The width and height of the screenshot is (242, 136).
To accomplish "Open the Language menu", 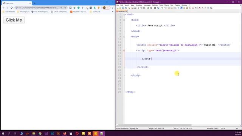I will (x=147, y=5).
